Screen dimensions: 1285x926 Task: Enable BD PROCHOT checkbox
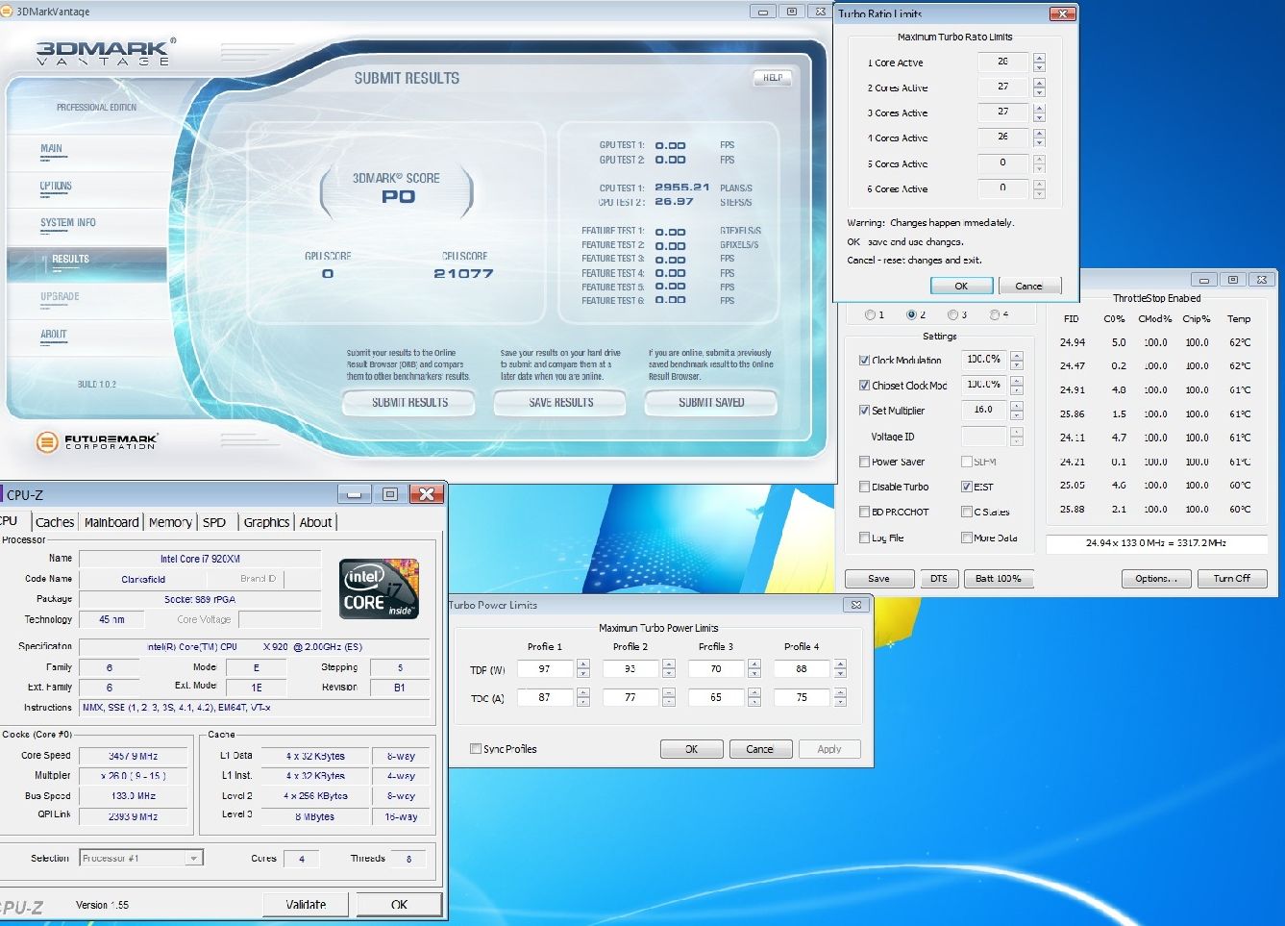864,512
